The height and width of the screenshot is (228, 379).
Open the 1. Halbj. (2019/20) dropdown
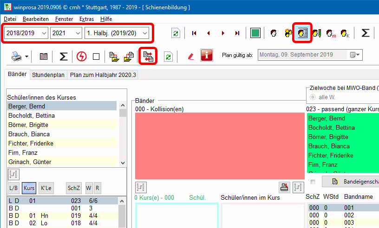coord(118,33)
